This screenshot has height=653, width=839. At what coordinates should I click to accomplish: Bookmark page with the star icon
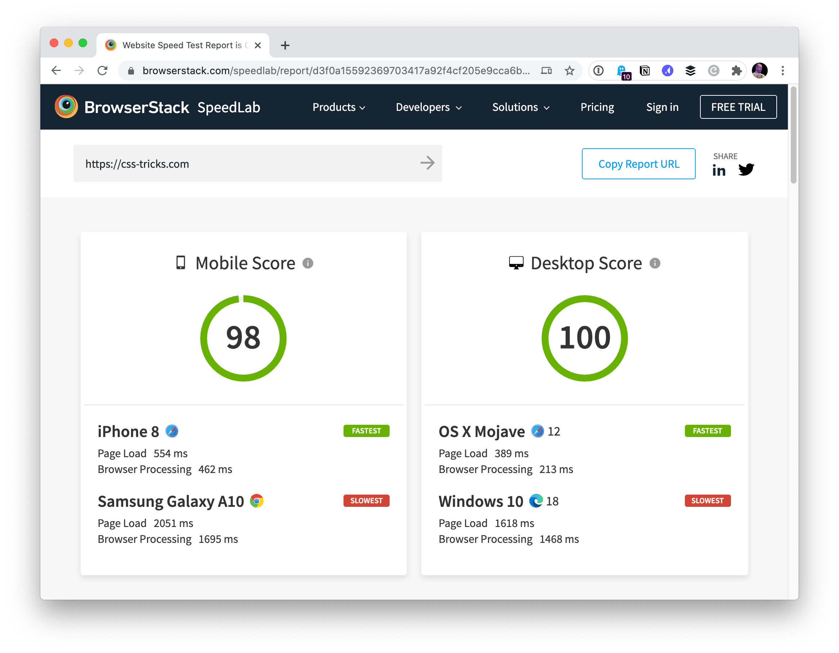pos(569,71)
